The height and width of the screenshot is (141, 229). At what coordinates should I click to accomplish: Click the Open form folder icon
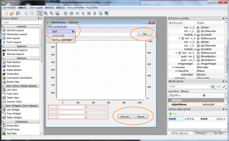pyautogui.click(x=12, y=13)
